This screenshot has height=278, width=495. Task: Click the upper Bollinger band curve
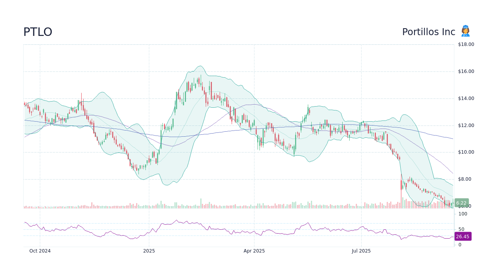(x=201, y=66)
